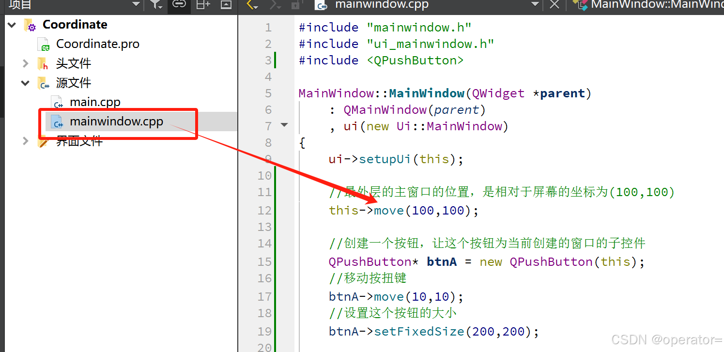Click QWidget in the constructor signature
Image resolution: width=724 pixels, height=352 pixels.
click(498, 93)
